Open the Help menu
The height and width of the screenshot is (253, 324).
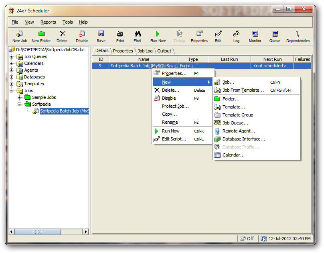coord(83,22)
